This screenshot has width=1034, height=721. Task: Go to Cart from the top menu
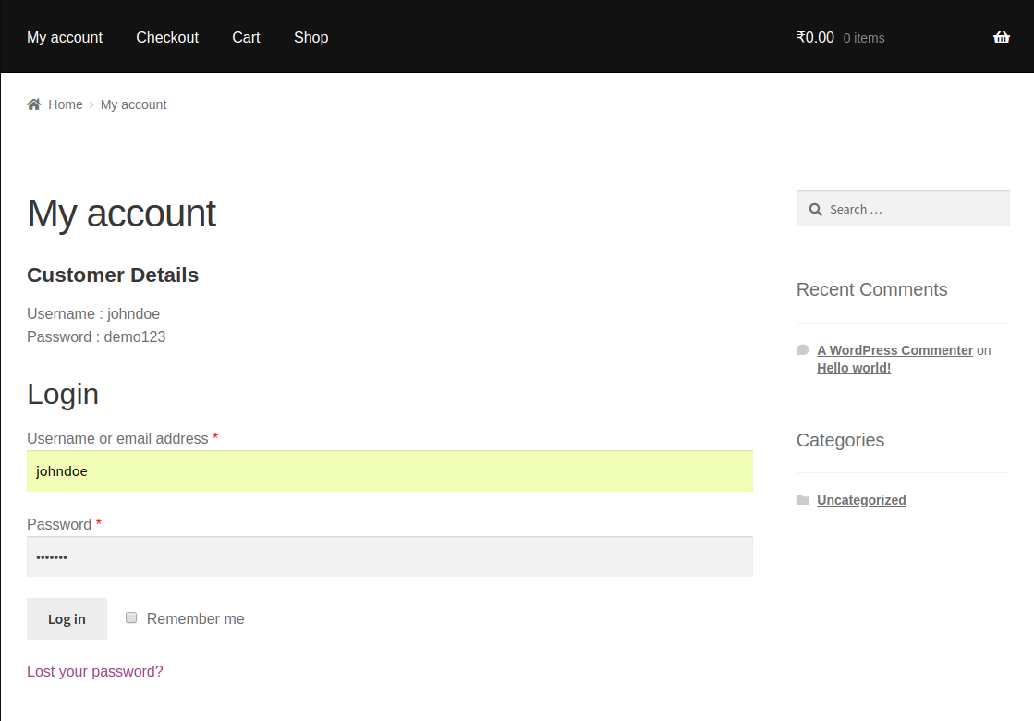pyautogui.click(x=246, y=37)
